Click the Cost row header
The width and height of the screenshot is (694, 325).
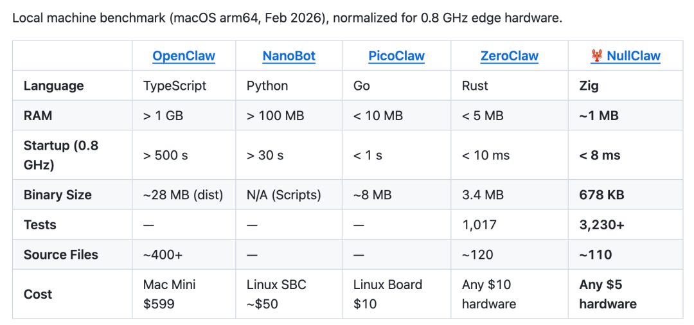pos(38,294)
